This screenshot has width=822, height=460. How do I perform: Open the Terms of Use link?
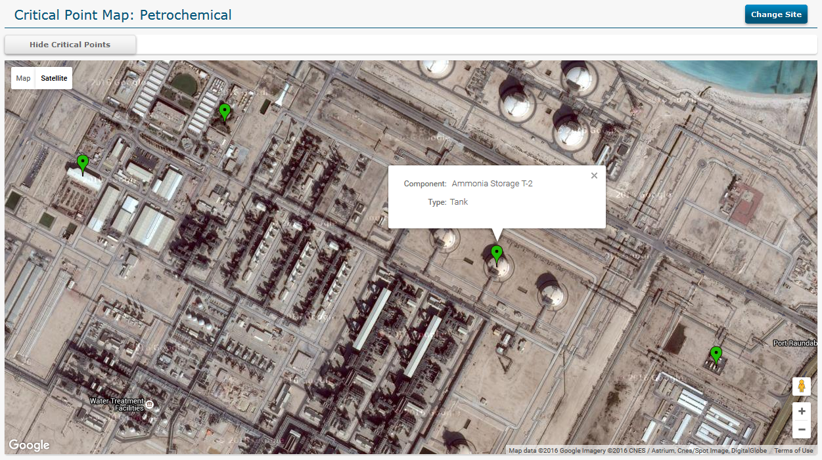[x=793, y=451]
